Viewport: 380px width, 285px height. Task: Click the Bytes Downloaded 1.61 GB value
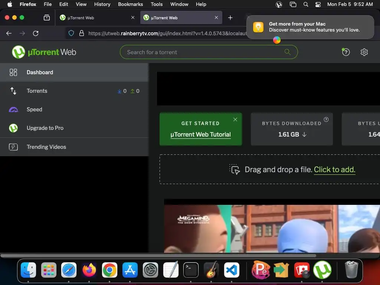292,134
